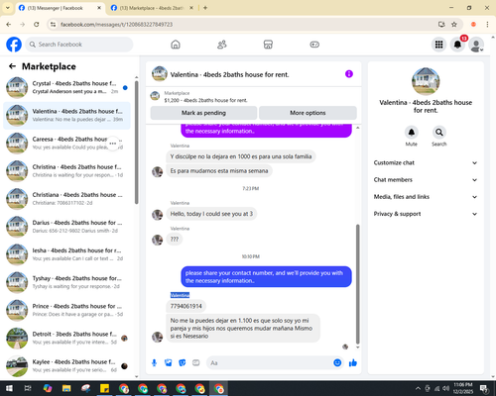Screen dimensions: 496x396
Task: Choose a GIF icon
Action: pyautogui.click(x=196, y=363)
